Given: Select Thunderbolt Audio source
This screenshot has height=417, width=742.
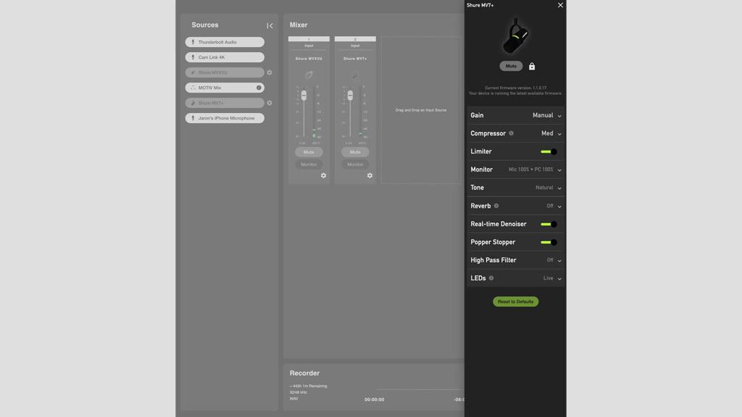Looking at the screenshot, I should 225,42.
